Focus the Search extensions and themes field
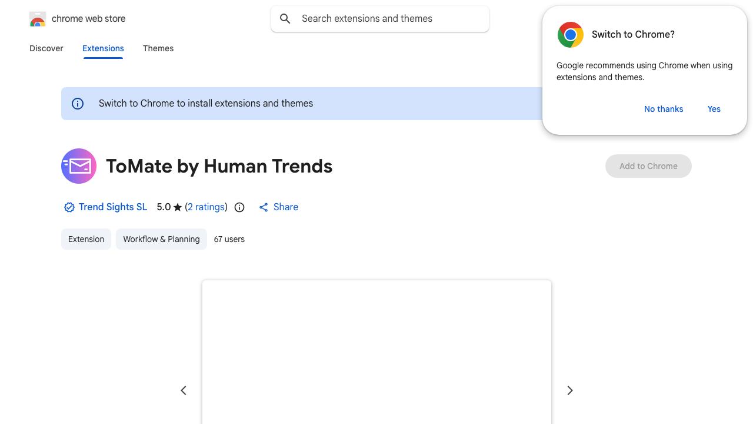This screenshot has width=753, height=424. tap(380, 19)
